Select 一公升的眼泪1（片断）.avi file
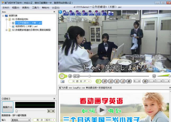 coord(29,23)
